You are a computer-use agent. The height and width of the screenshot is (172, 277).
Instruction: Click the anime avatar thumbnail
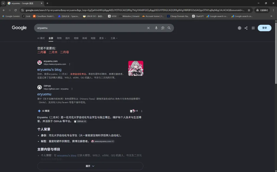point(136,68)
